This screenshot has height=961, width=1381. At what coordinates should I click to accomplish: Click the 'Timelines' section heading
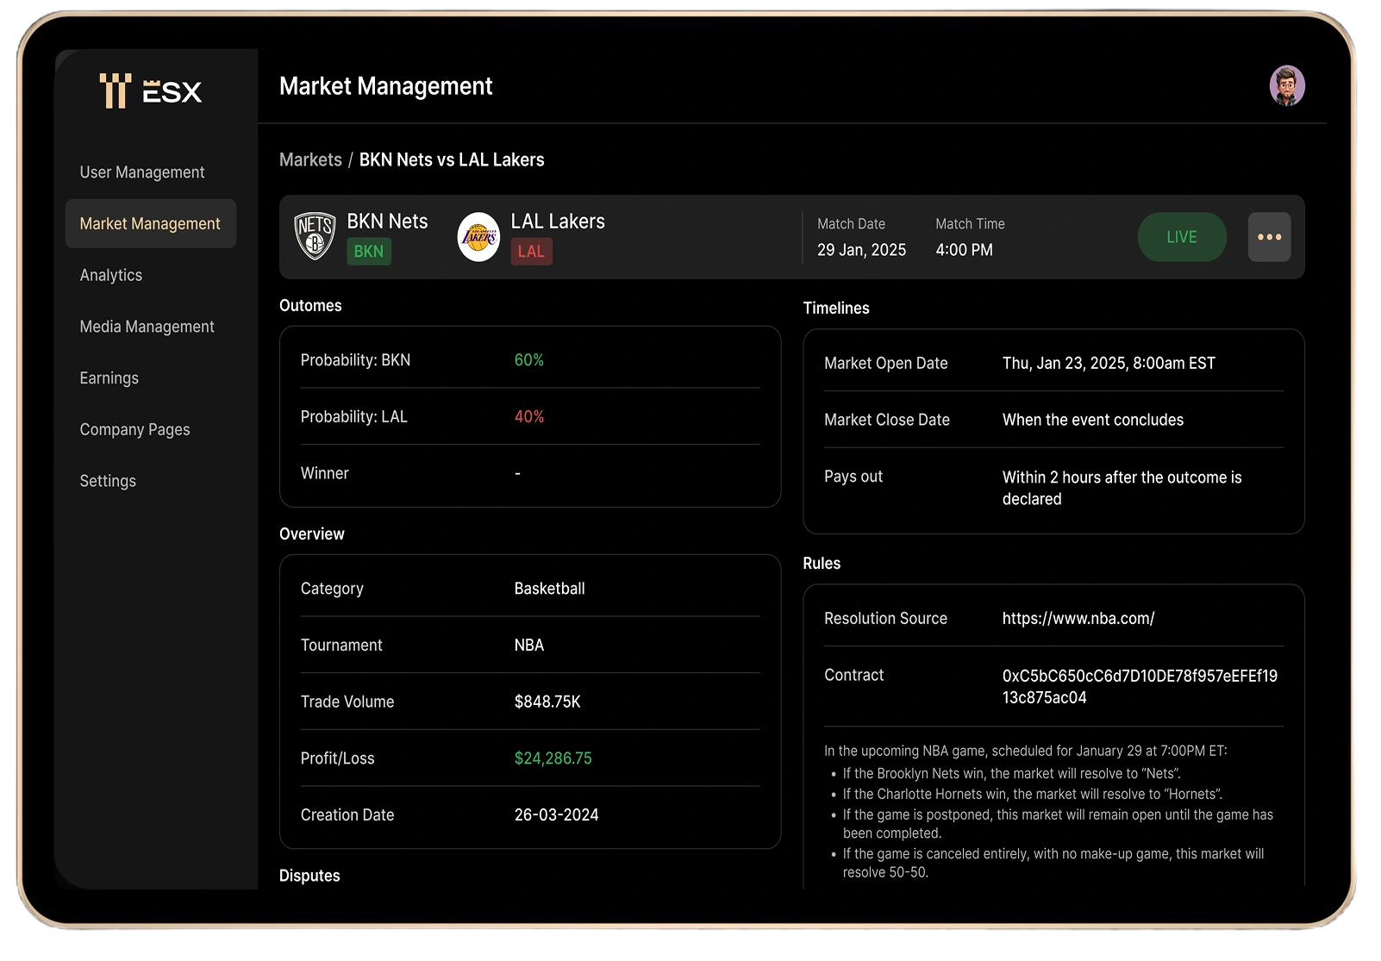(835, 309)
